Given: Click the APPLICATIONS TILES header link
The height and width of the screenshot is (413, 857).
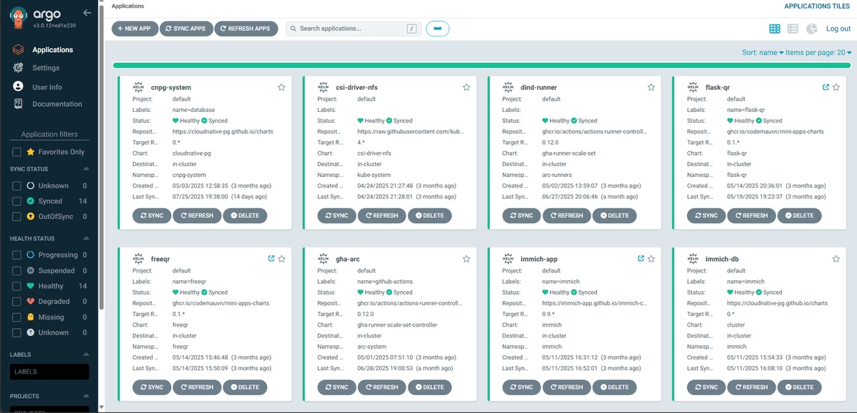Looking at the screenshot, I should click(816, 6).
